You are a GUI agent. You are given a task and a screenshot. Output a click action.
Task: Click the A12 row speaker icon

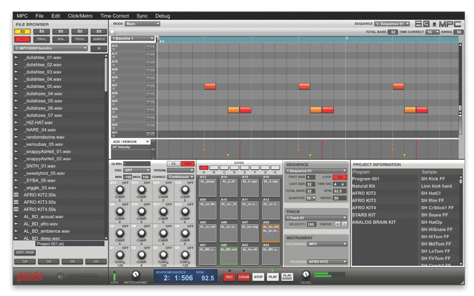click(114, 49)
